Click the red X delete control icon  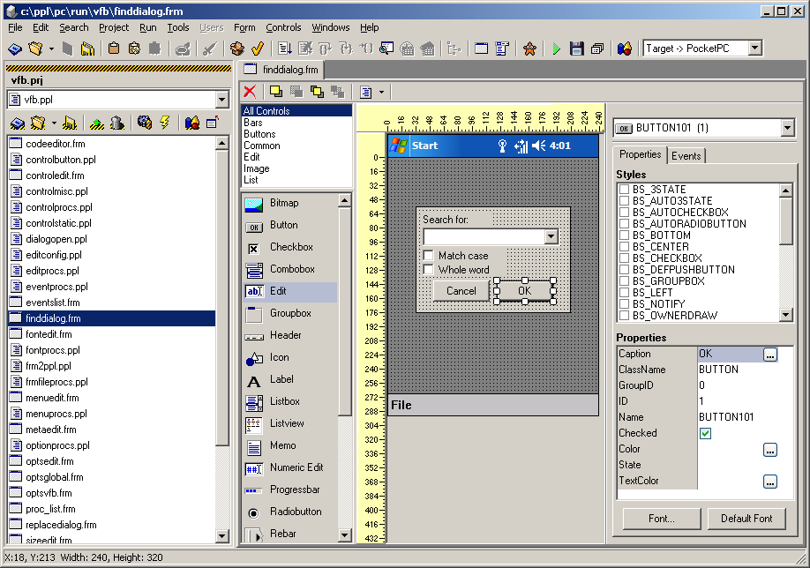pyautogui.click(x=251, y=92)
